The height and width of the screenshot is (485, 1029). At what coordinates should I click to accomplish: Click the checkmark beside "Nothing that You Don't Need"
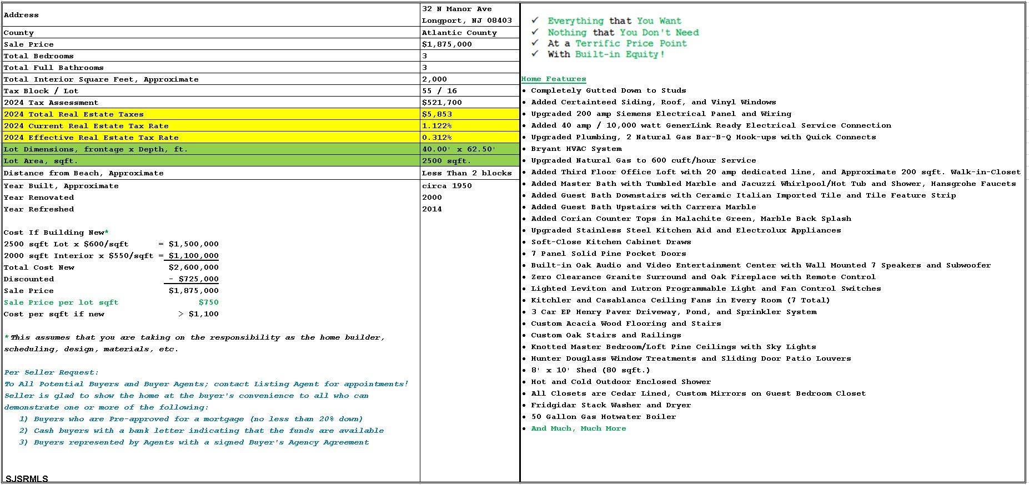[535, 32]
